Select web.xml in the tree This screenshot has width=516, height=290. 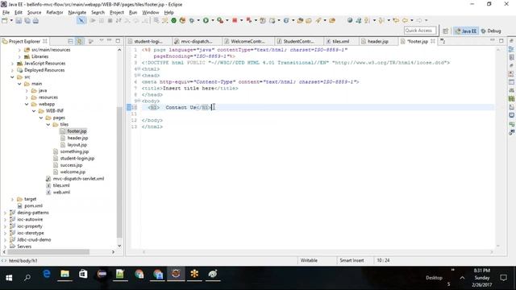pos(61,193)
